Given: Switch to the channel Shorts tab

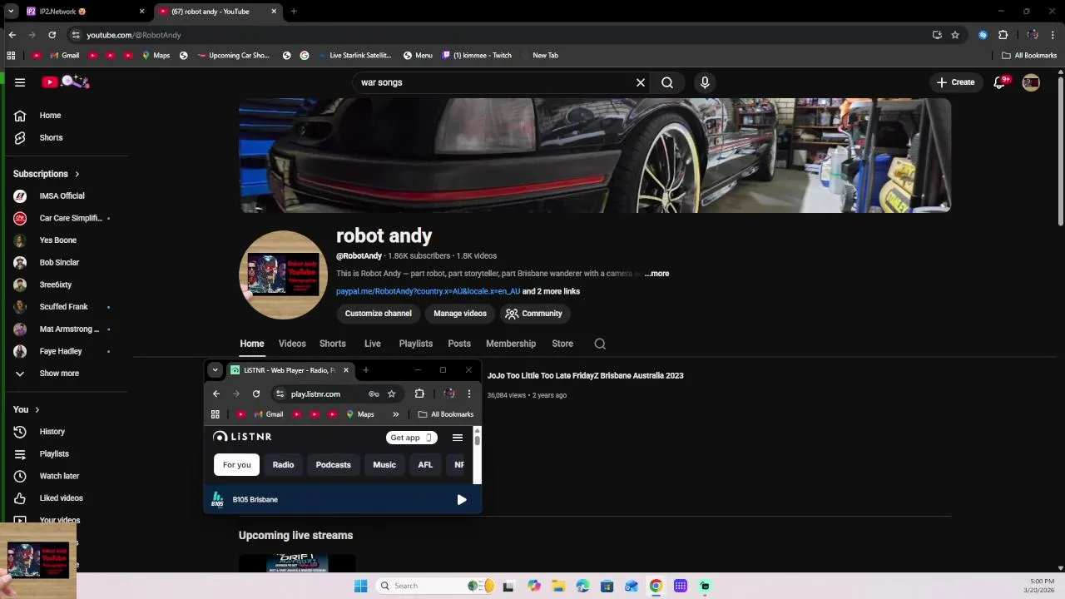Looking at the screenshot, I should 333,344.
